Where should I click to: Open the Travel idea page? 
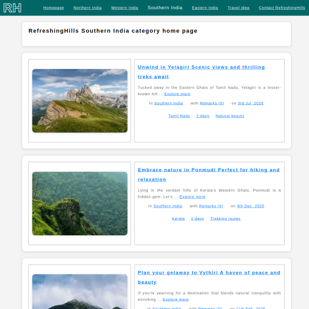tap(238, 8)
